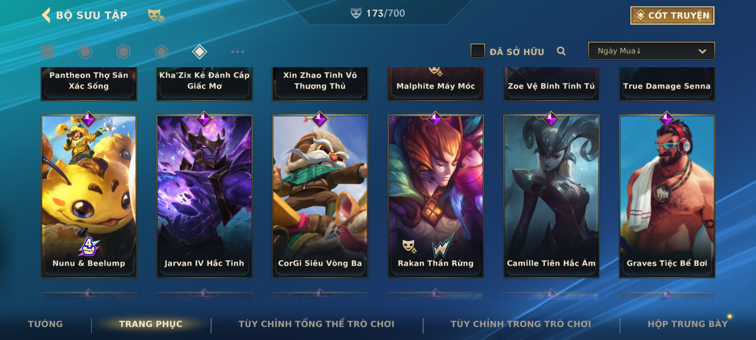Switch to the Tướng tab
This screenshot has height=340, width=756.
tap(45, 324)
